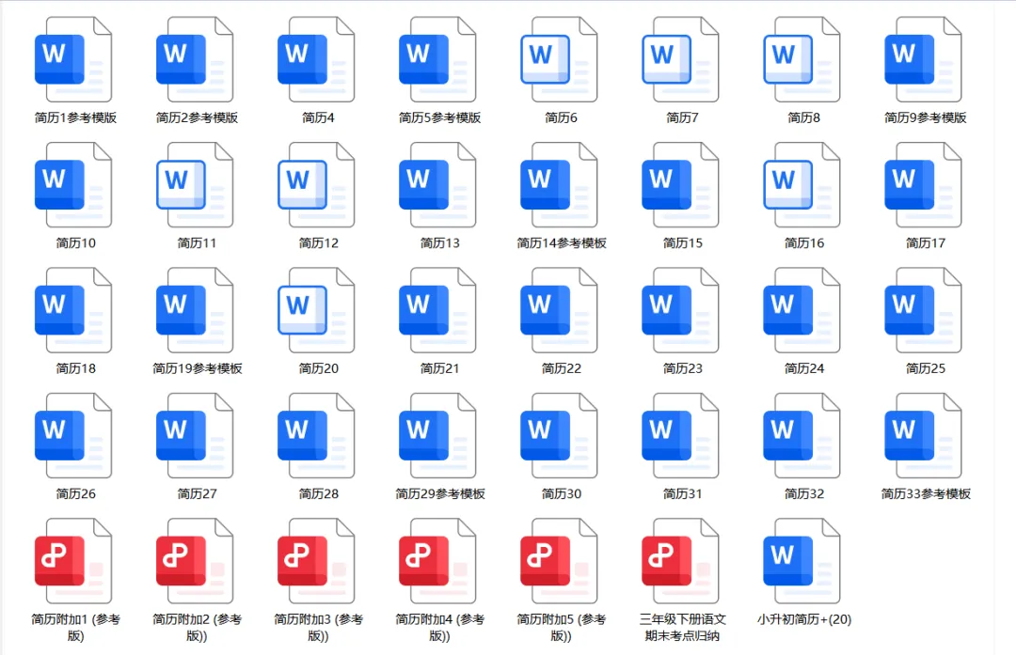Click the file name 简历7
Screen dimensions: 1016x655
682,117
